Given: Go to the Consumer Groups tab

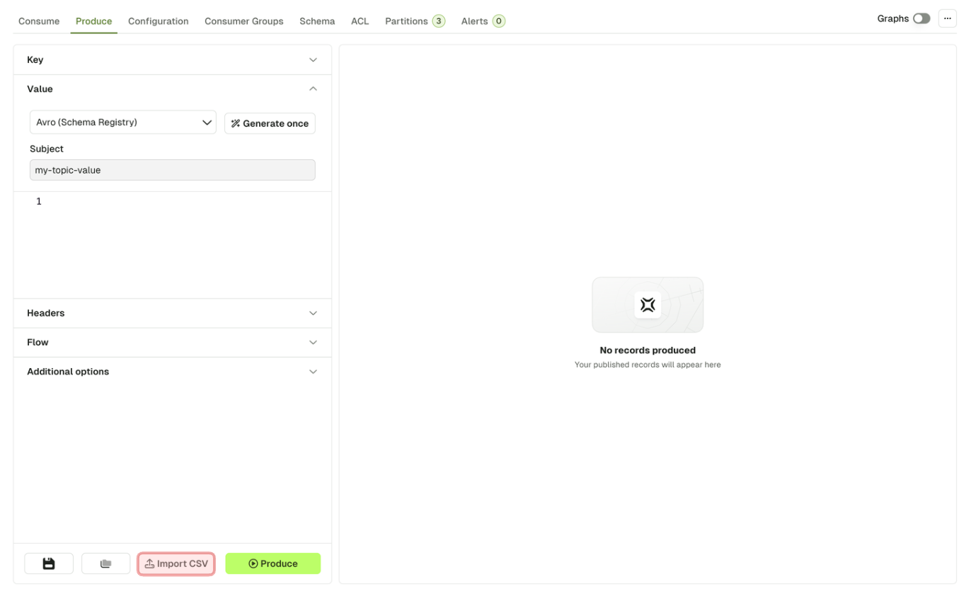Looking at the screenshot, I should (x=244, y=21).
